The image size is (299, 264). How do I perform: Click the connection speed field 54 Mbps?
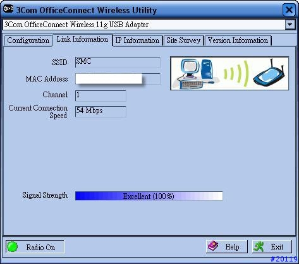click(101, 112)
